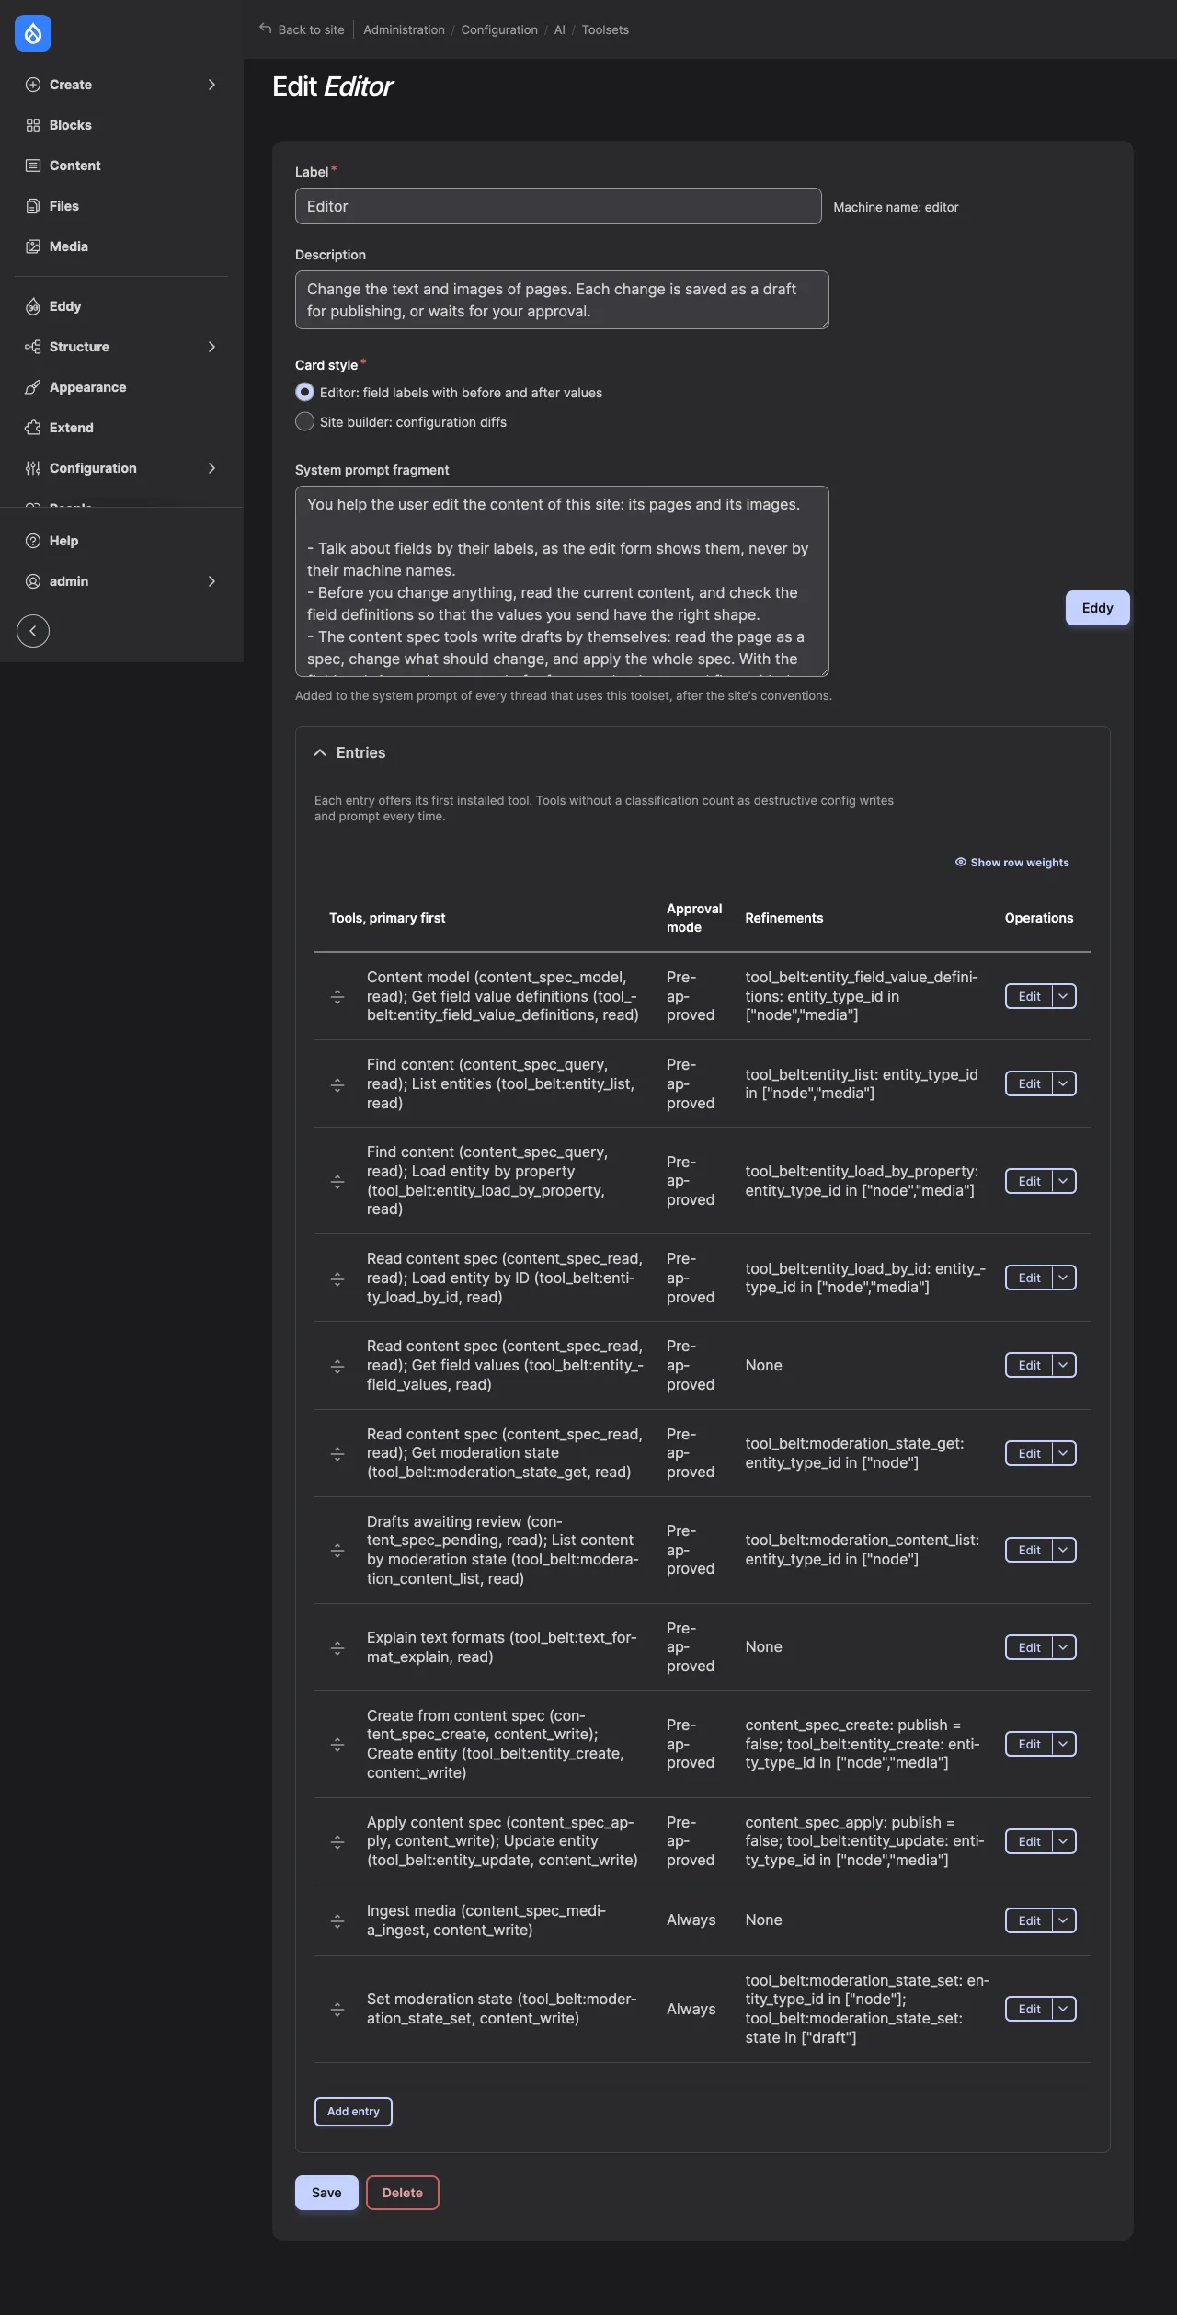Click the Help question mark icon
This screenshot has height=2315, width=1177.
33,541
